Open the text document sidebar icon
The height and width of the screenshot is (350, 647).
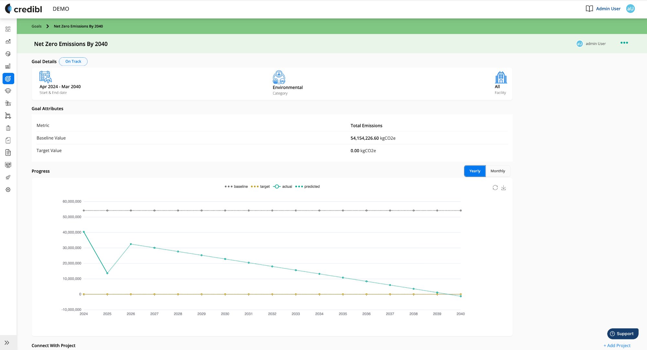pos(8,152)
